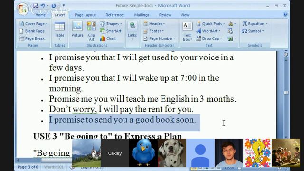Click the Page: 3 of 6 status indicator
Image resolution: width=304 pixels, height=171 pixels.
[28, 167]
